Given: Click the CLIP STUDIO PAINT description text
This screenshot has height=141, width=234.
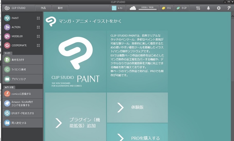Looking at the screenshot, I should click(137, 55).
